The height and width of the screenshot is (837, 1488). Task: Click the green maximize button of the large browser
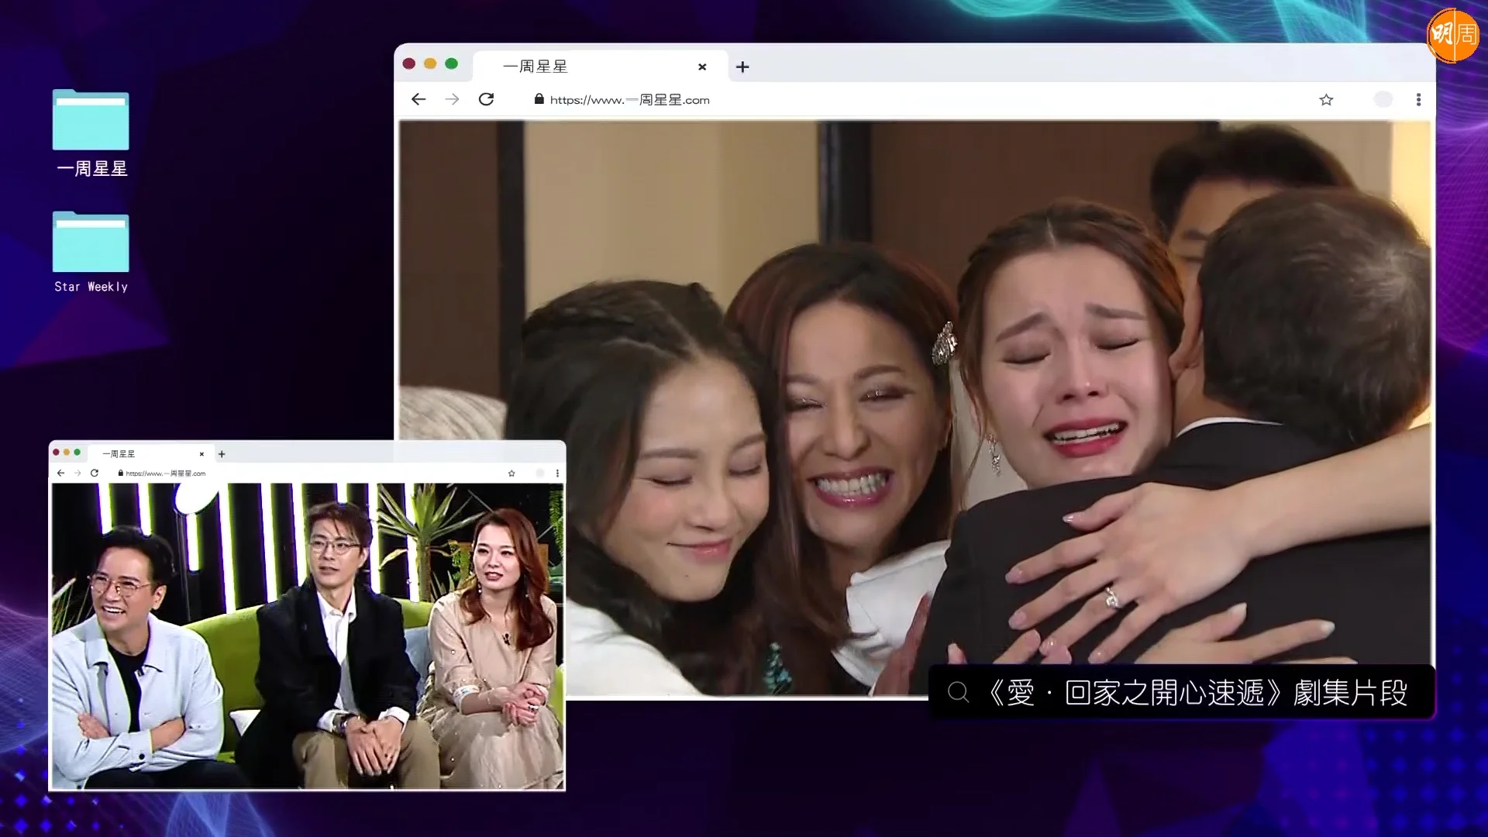[x=452, y=64]
